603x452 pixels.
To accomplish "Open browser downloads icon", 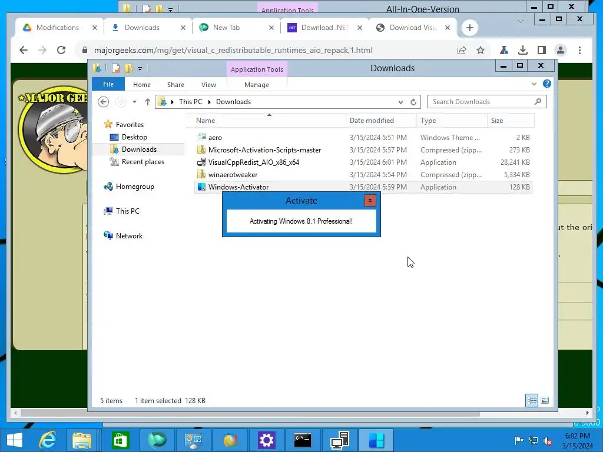I will point(523,50).
